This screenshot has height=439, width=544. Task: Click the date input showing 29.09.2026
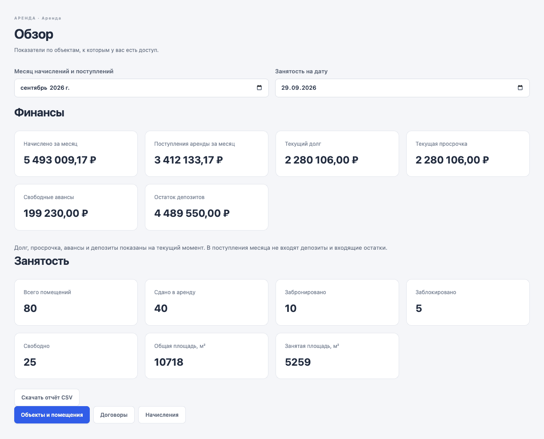(x=402, y=88)
